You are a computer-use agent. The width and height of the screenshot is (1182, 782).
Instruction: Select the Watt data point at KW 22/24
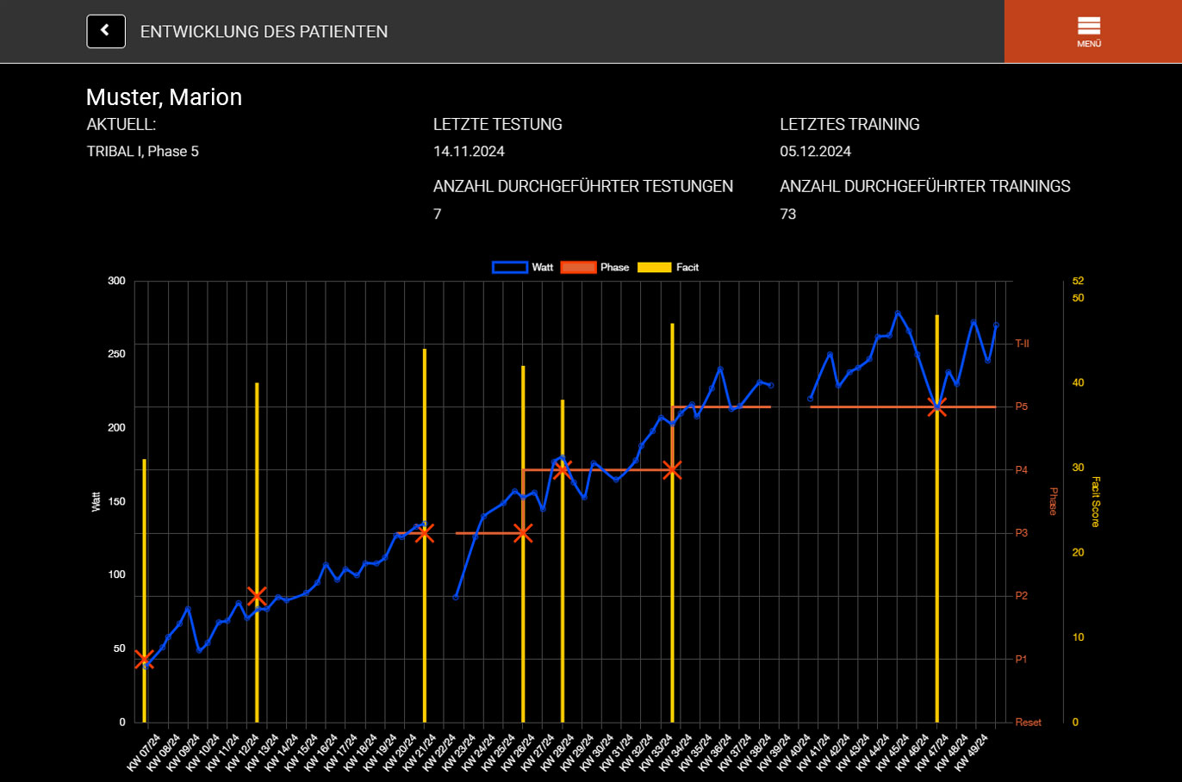456,597
